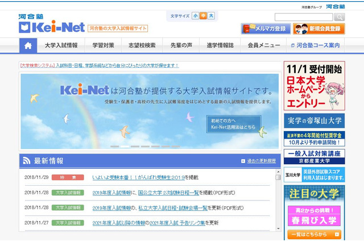Open the 国公立大学 2次試験日程一覧 link

168,193
